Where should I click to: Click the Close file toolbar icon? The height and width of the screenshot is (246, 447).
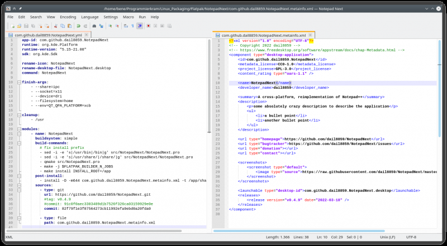pos(40,26)
